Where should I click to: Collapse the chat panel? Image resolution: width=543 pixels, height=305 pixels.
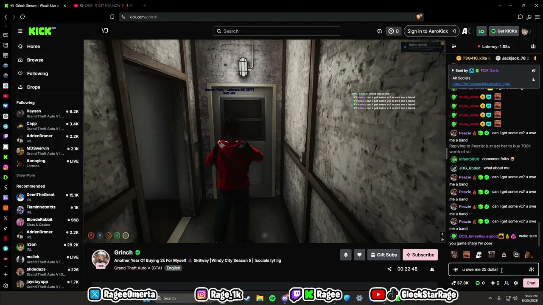pyautogui.click(x=454, y=47)
